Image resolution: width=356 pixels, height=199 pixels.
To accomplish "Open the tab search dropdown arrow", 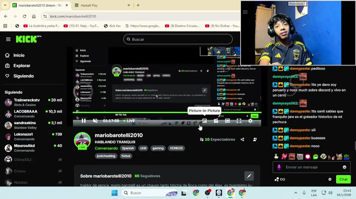I will click(5, 5).
